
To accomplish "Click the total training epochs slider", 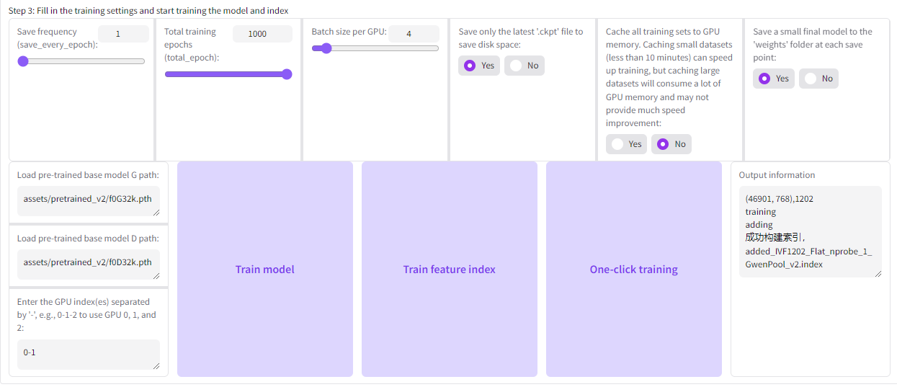I will point(228,74).
